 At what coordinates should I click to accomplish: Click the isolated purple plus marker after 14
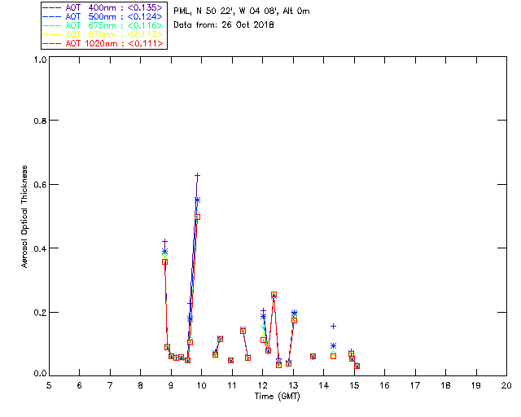333,327
